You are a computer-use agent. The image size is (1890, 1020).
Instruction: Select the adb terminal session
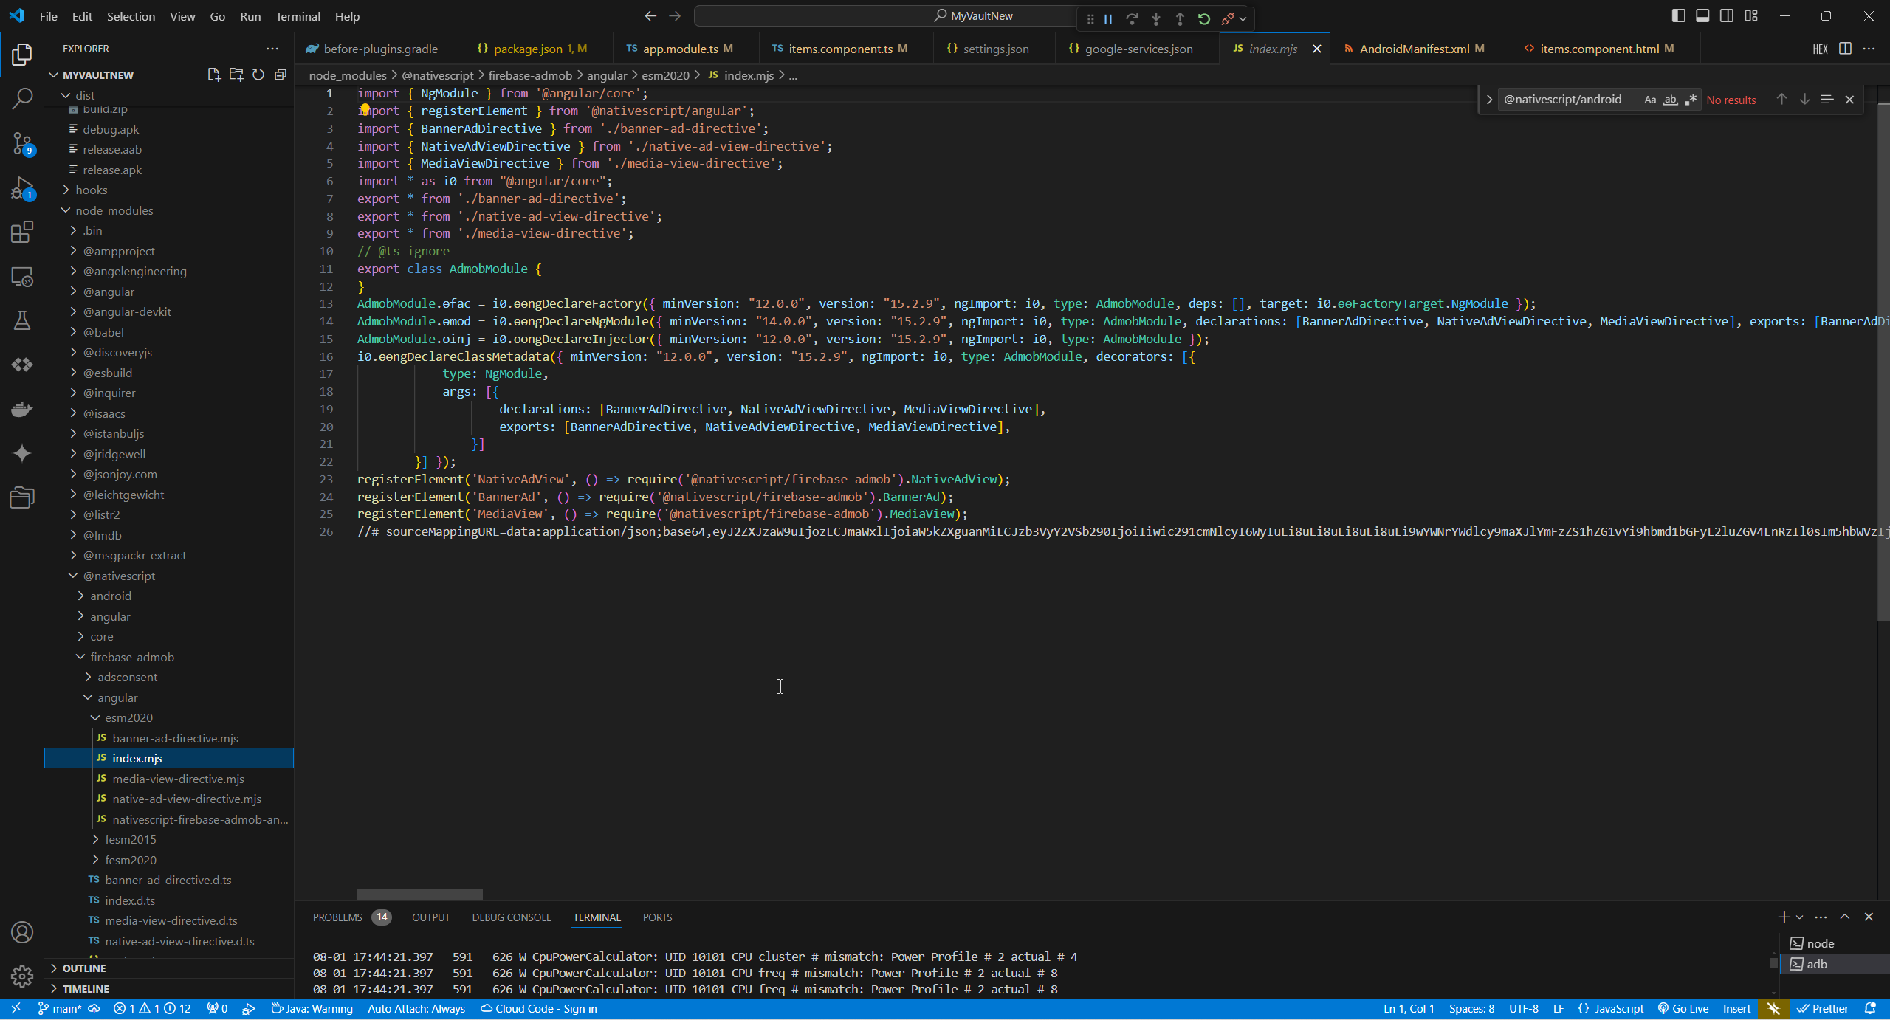[x=1815, y=963]
